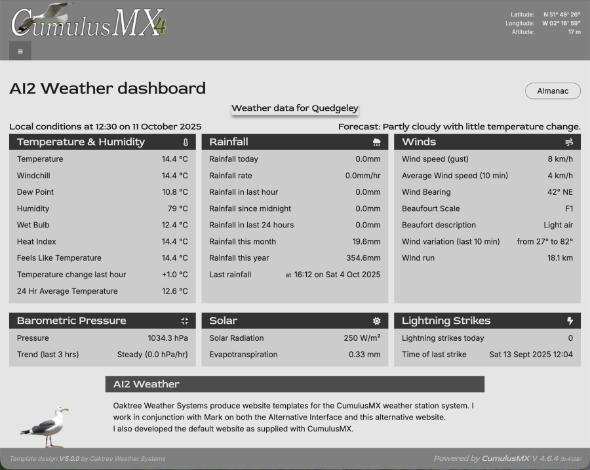Viewport: 590px width, 470px height.
Task: Click the lightning bolt icon
Action: (x=570, y=321)
